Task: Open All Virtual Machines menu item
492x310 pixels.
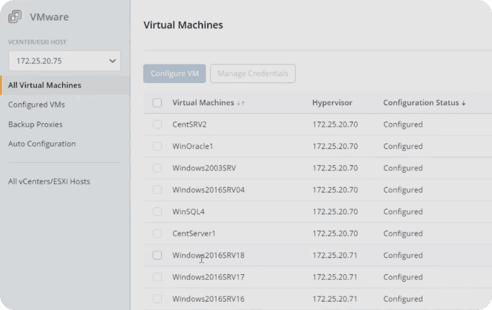Action: coord(44,85)
